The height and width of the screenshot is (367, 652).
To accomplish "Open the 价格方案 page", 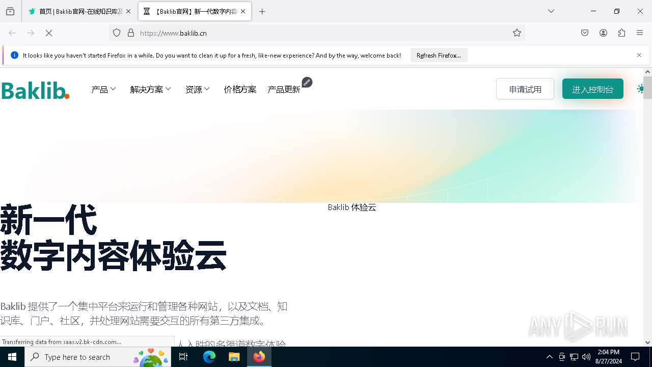I will tap(240, 89).
